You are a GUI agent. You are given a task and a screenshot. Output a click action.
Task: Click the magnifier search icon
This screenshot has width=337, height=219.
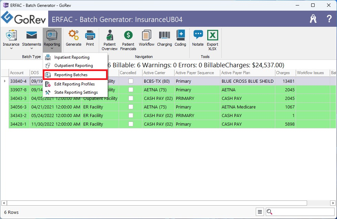(x=269, y=212)
